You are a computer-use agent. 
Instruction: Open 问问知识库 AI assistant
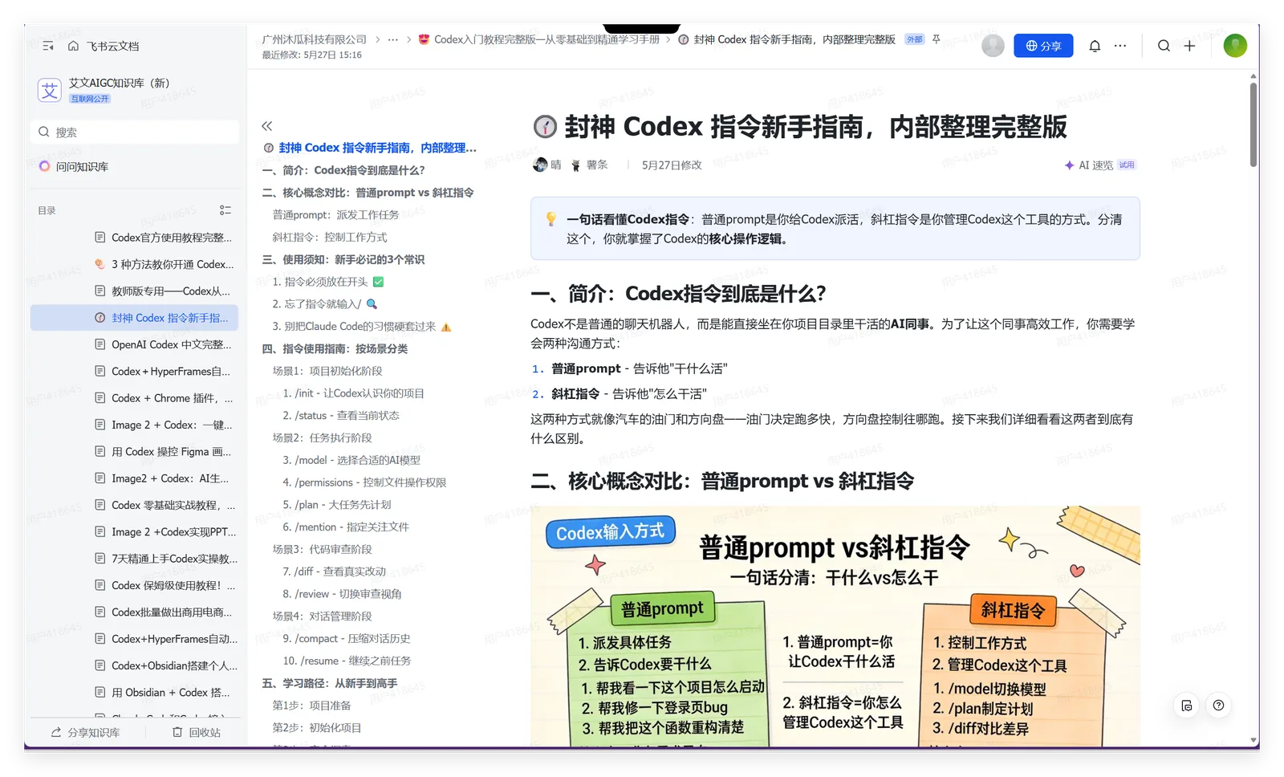74,166
